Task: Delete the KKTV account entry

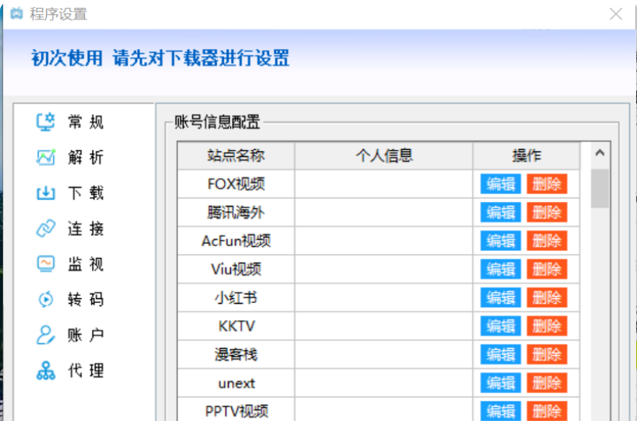Action: [547, 326]
